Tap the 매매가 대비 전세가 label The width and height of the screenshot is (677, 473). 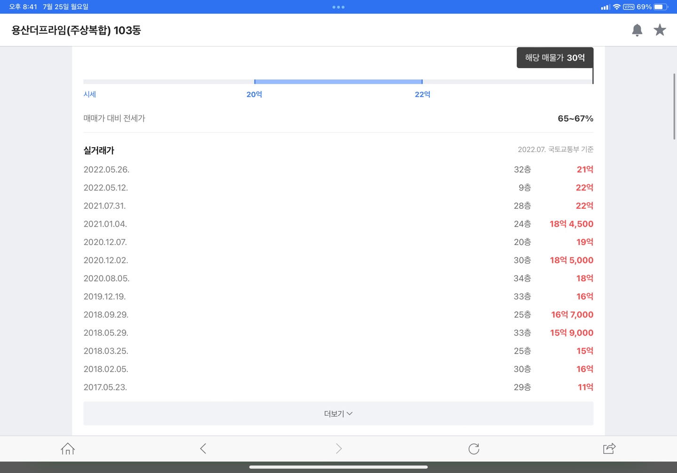(114, 118)
